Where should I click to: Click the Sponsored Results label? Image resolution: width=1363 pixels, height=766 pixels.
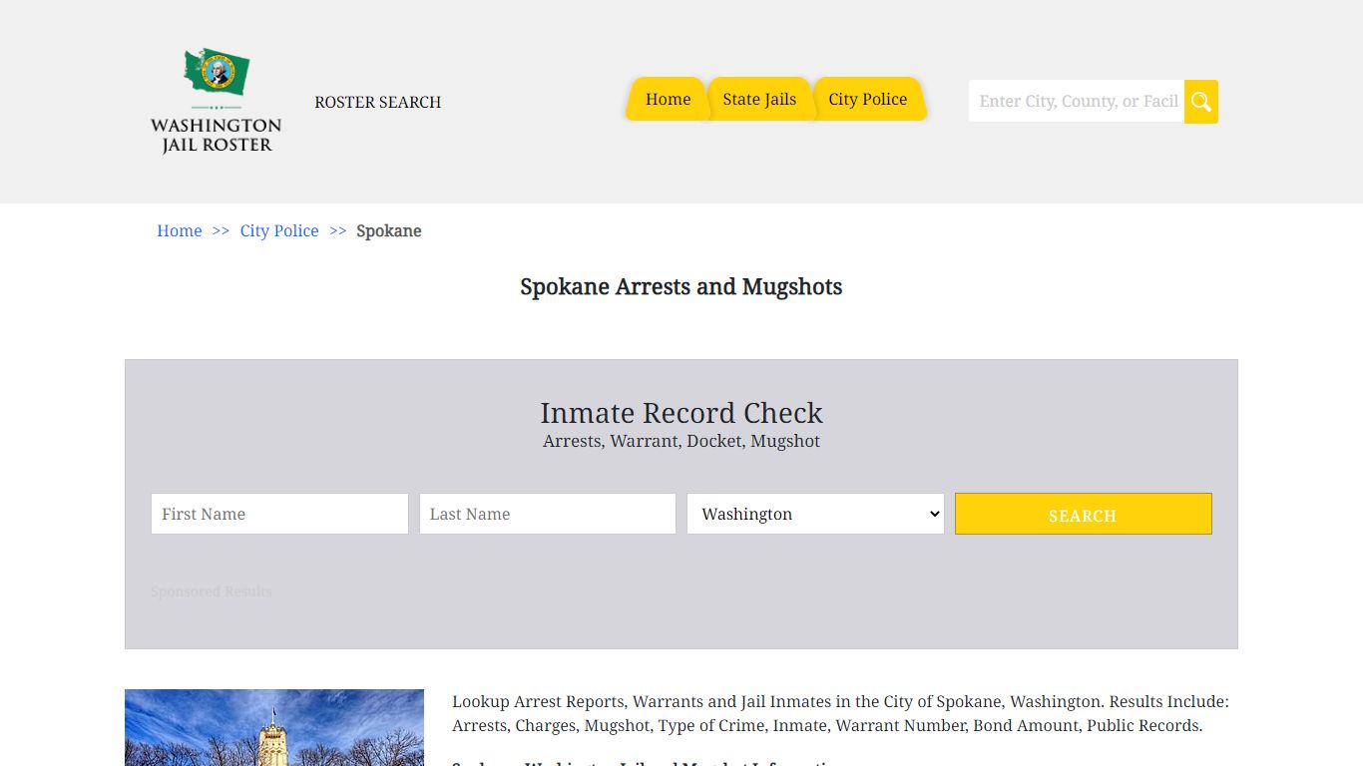pos(212,591)
